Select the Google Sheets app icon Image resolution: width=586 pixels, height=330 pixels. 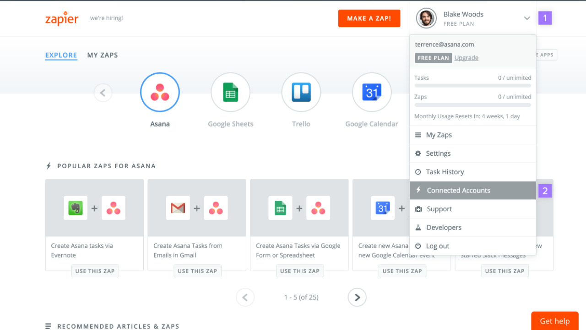[230, 92]
